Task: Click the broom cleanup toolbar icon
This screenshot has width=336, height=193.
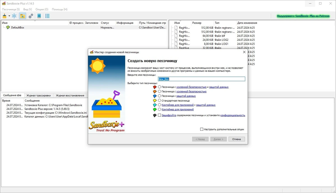Action: pyautogui.click(x=4, y=16)
